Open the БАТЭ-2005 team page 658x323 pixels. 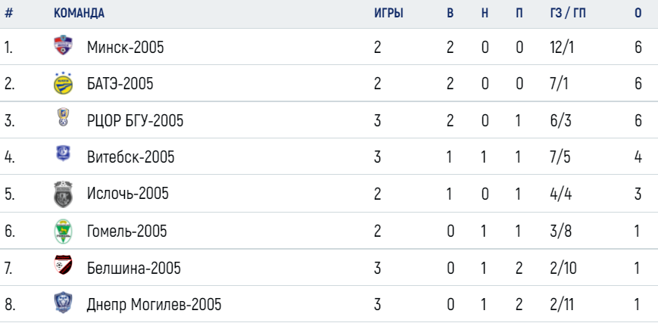click(x=120, y=84)
